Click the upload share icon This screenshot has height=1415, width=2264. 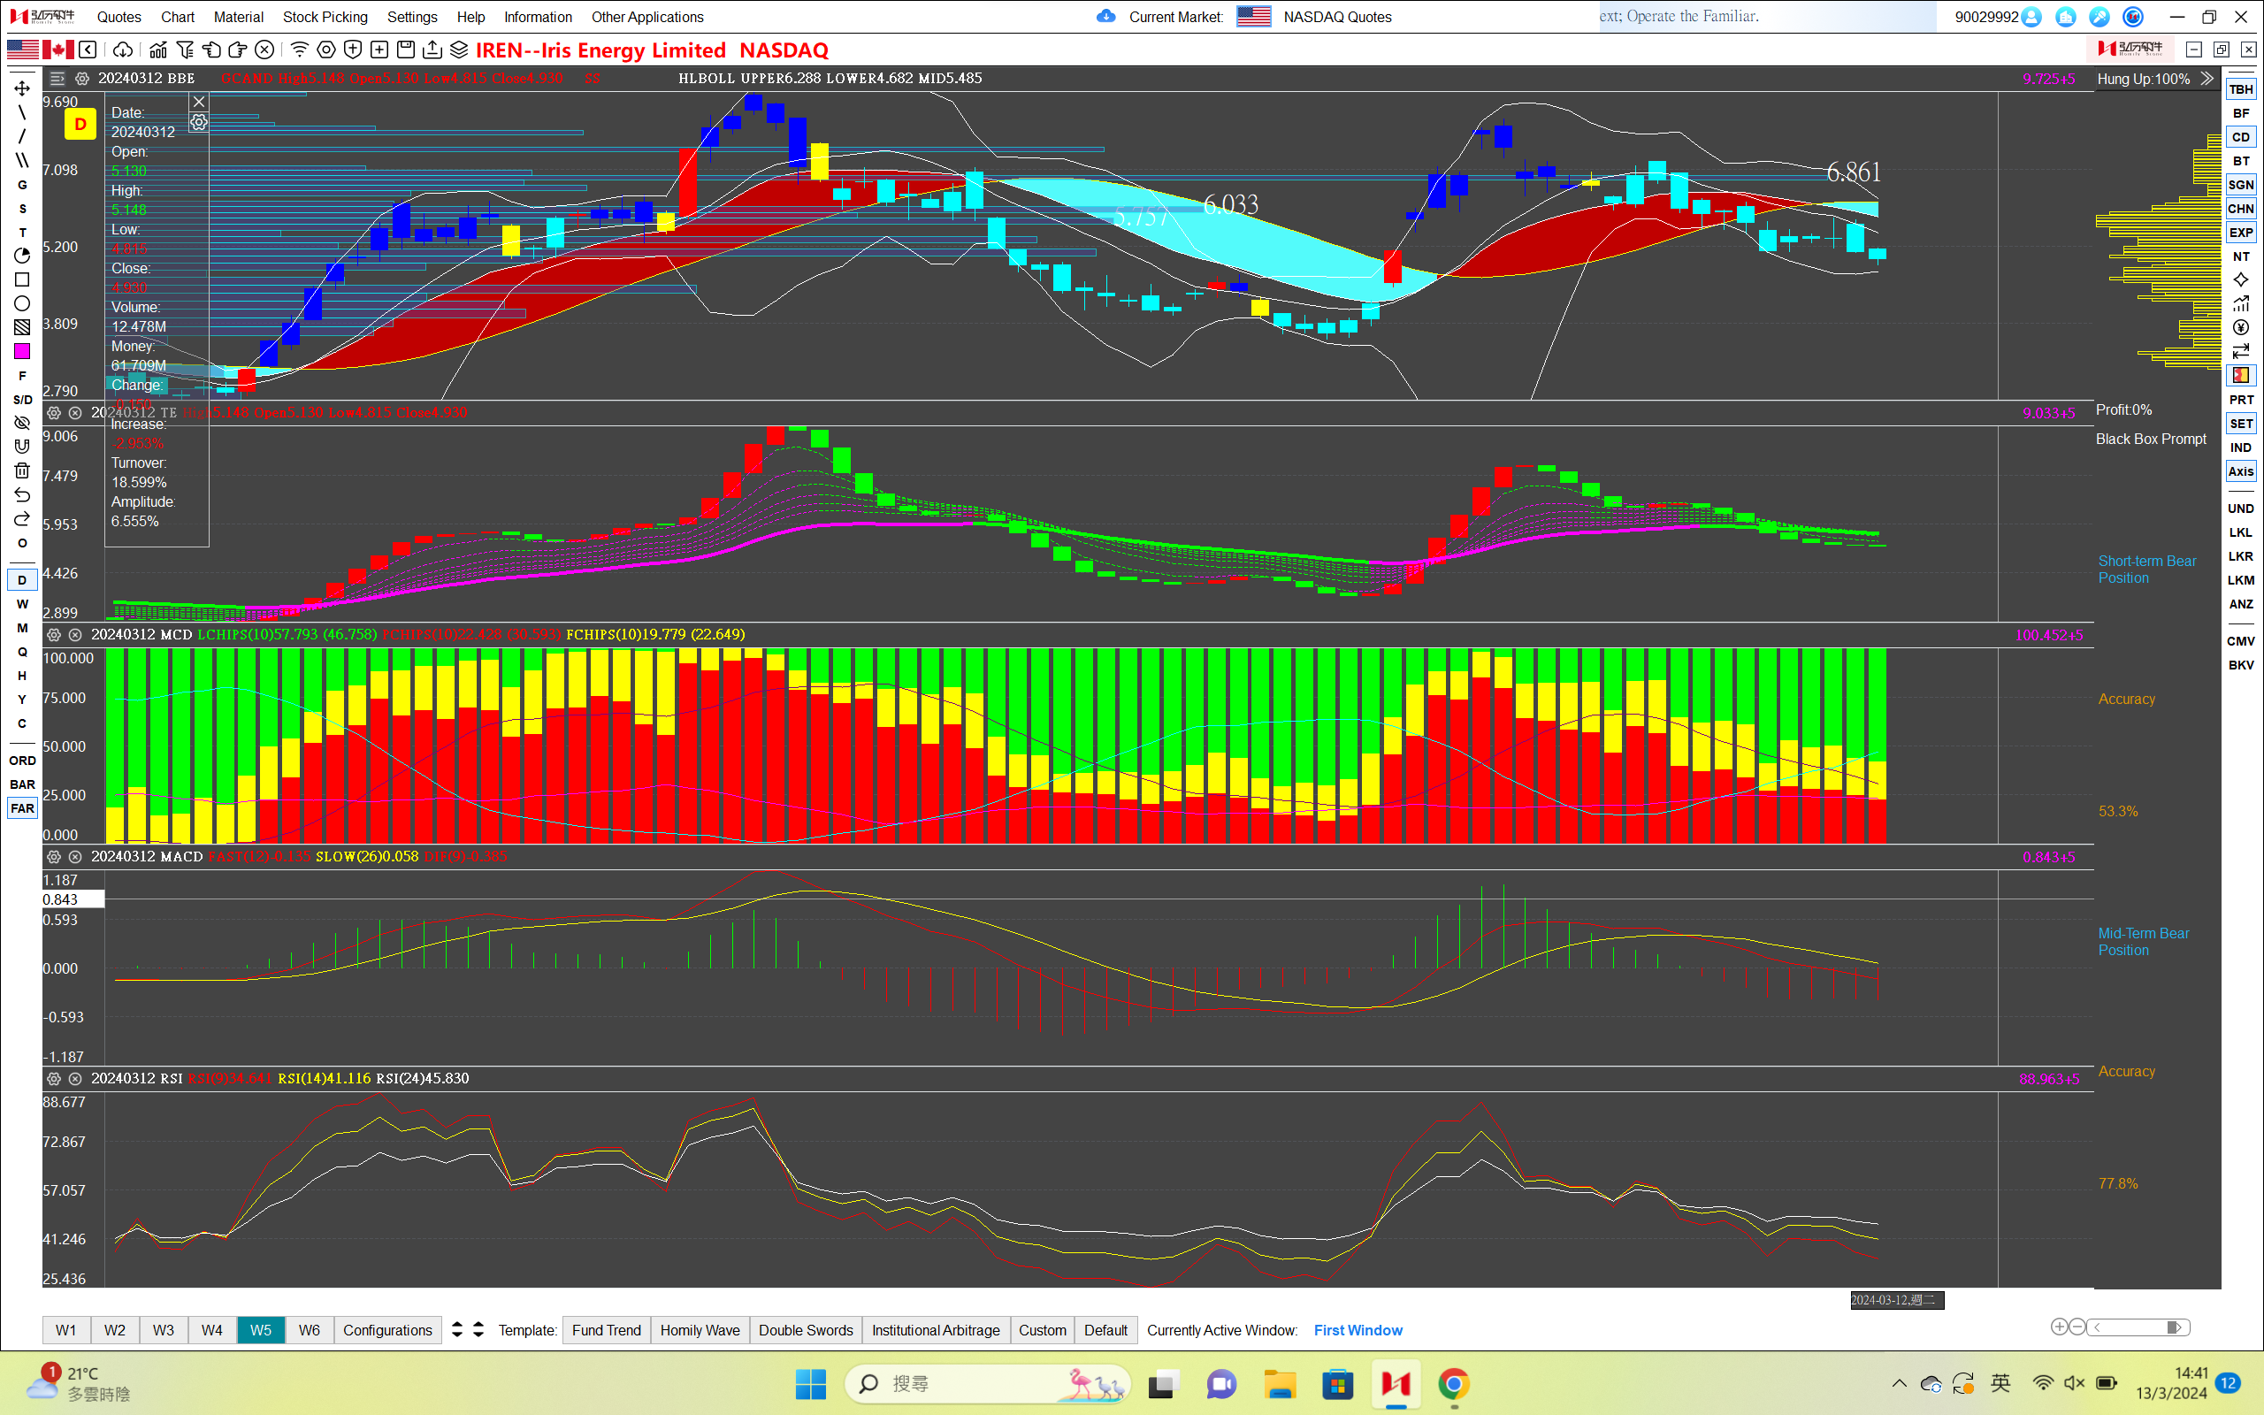tap(432, 50)
